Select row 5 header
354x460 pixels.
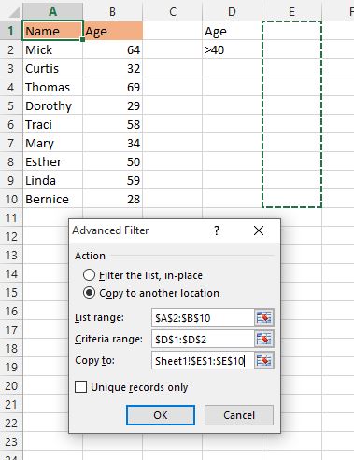tap(11, 105)
